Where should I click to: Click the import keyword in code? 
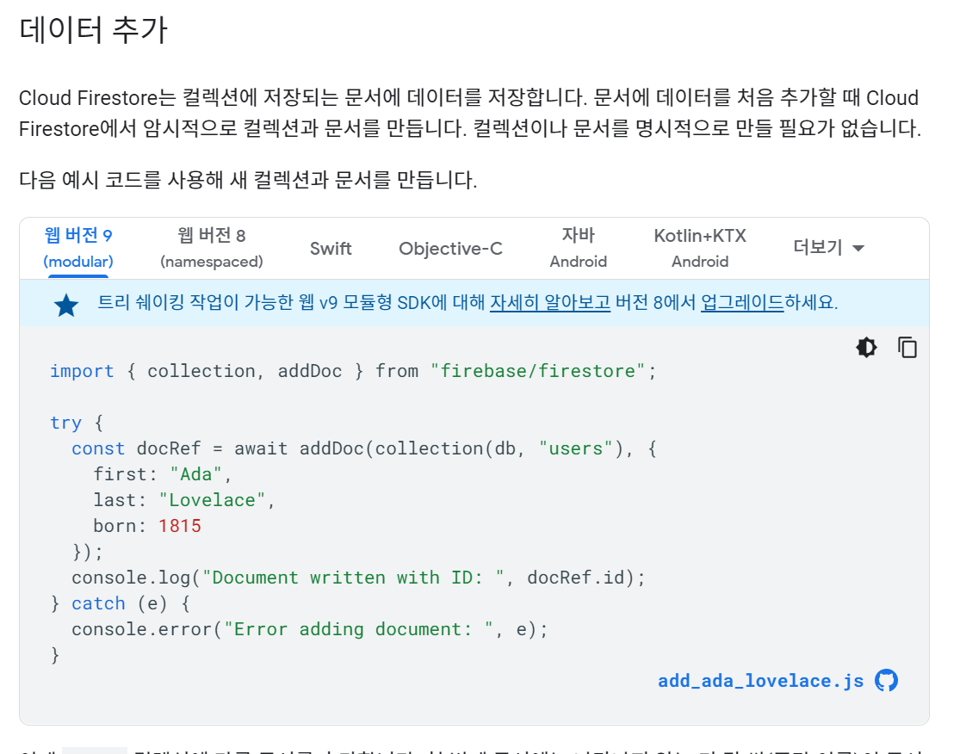tap(82, 371)
